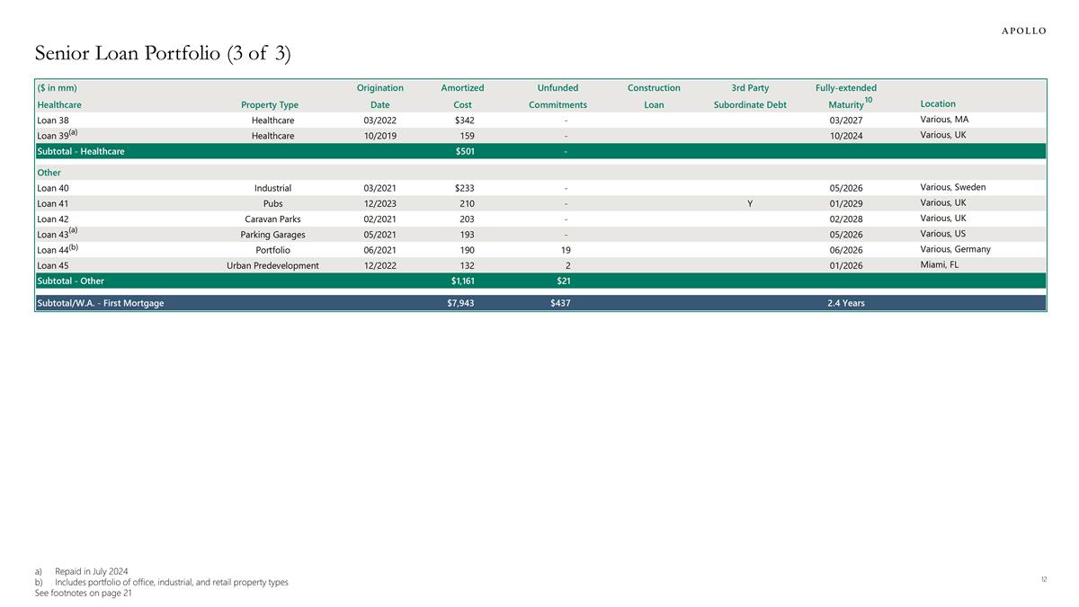Select the Amortized Cost column header

tap(462, 96)
